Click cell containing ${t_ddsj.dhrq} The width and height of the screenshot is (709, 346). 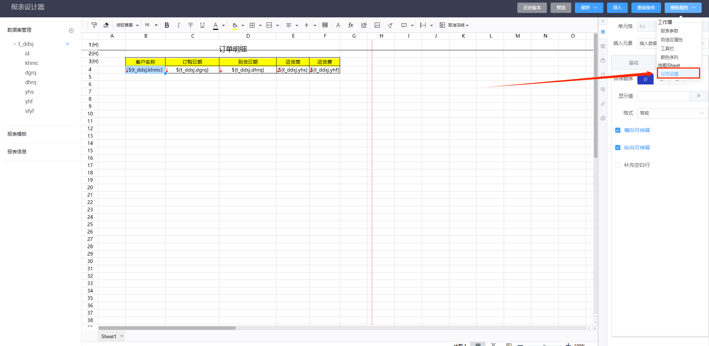[x=248, y=70]
